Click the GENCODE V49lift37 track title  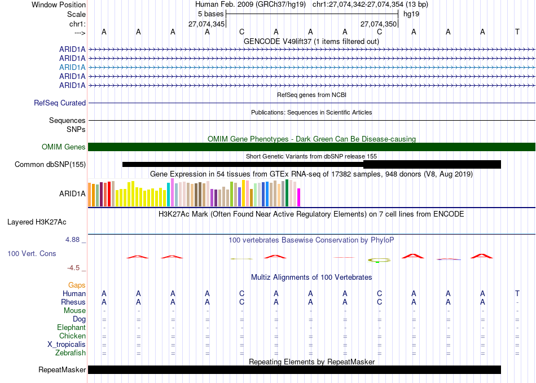tap(311, 42)
